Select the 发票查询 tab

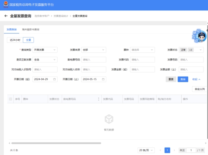point(12,29)
